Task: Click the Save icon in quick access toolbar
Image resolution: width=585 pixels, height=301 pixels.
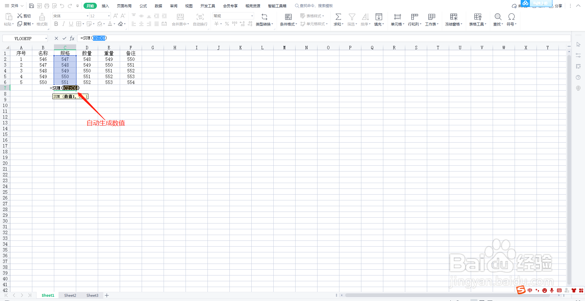Action: click(x=31, y=6)
